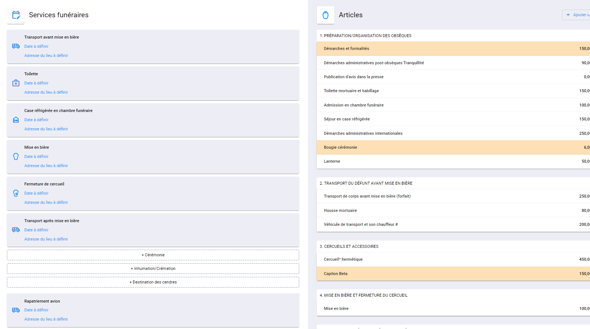Image resolution: width=590 pixels, height=329 pixels.
Task: Select the Capiton Beta article row
Action: [x=453, y=274]
